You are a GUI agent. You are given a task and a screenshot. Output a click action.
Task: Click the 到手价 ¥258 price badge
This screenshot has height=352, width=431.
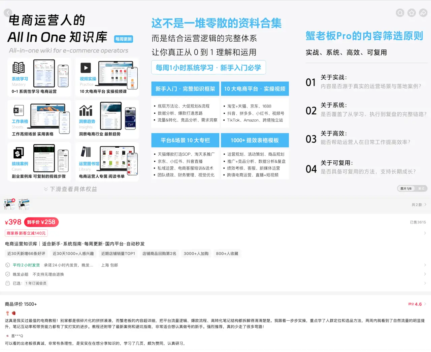[x=41, y=222]
